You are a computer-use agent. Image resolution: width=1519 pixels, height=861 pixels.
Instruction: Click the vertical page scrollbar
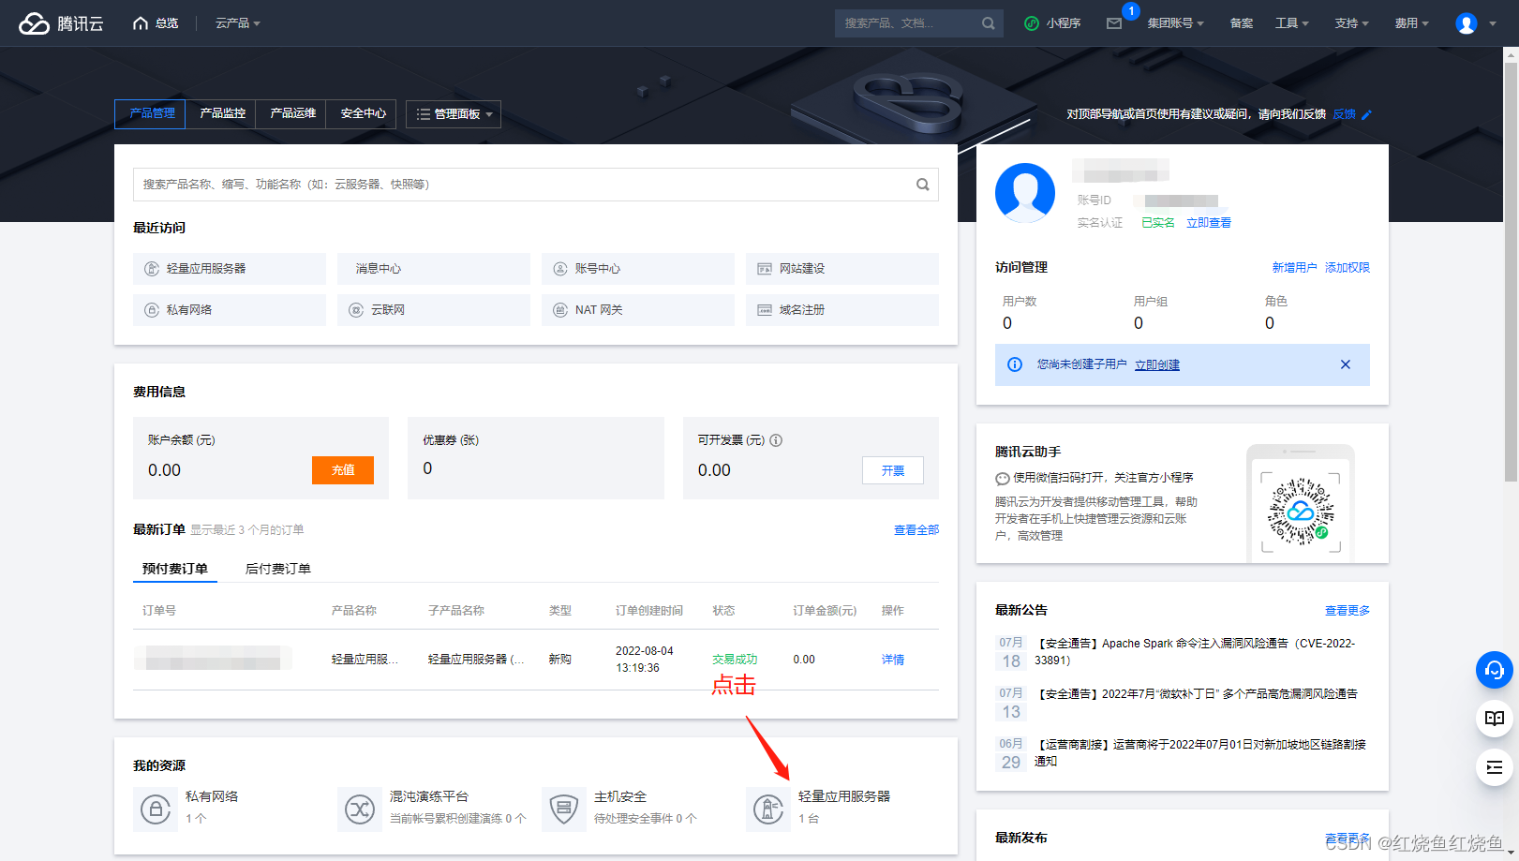coord(1511,272)
